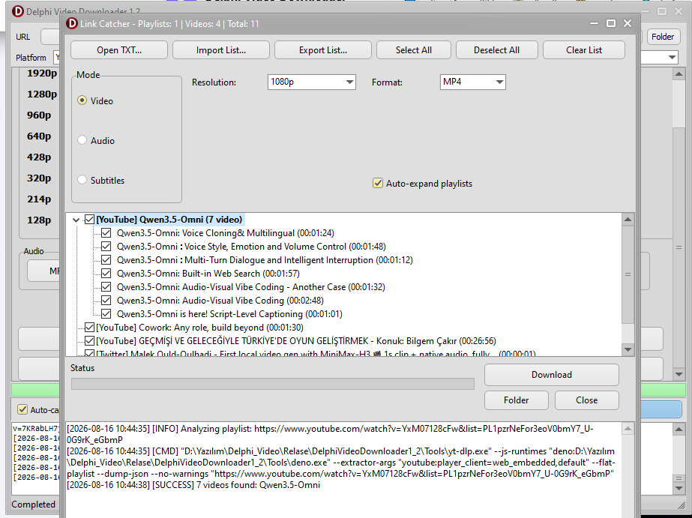This screenshot has height=518, width=692.
Task: Click the Open TXT... button
Action: coord(119,50)
